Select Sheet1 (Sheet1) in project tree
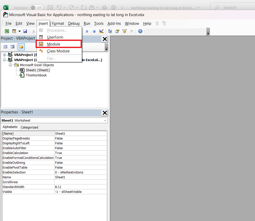The image size is (255, 221). (x=38, y=70)
